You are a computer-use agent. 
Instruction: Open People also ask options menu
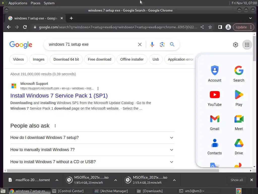pos(55,126)
